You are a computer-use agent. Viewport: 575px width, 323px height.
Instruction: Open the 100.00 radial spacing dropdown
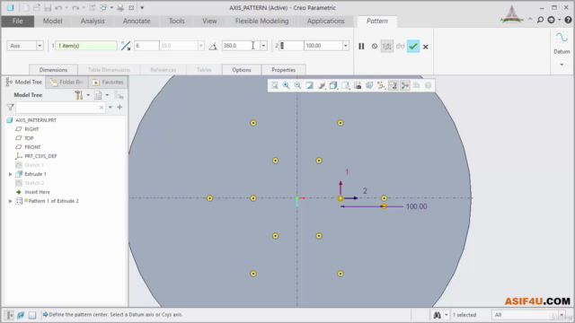point(345,46)
